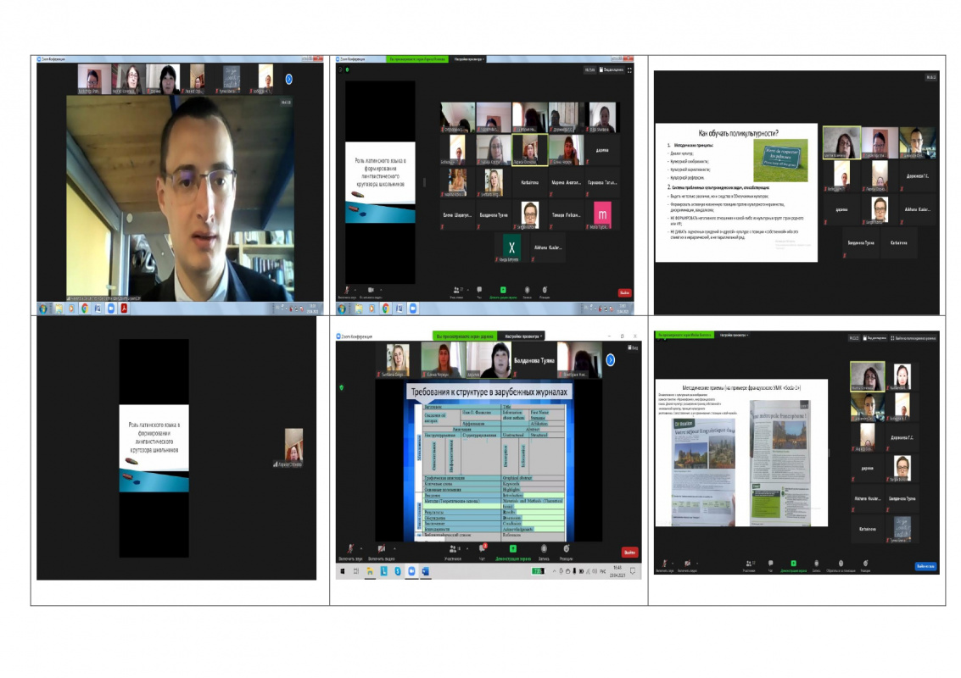Viewport: 961px width, 678px height.
Task: Open Skype from the Windows 10 taskbar
Action: coord(397,571)
